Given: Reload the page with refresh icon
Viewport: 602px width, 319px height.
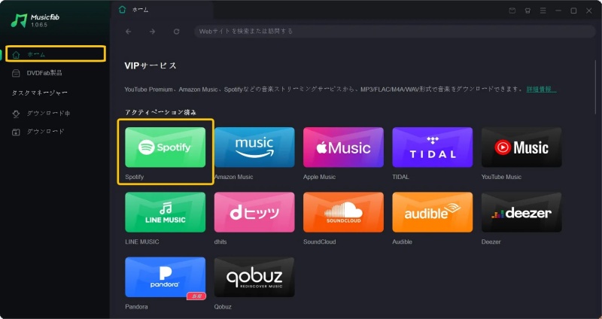Looking at the screenshot, I should coord(176,32).
